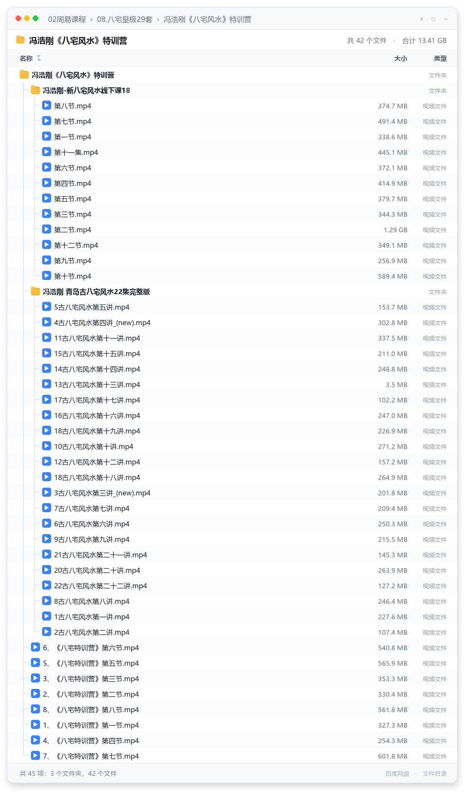Collapse the root 冯浩刚《八宅风水》特训营 tree folder
Image resolution: width=464 pixels, height=793 pixels.
[24, 74]
